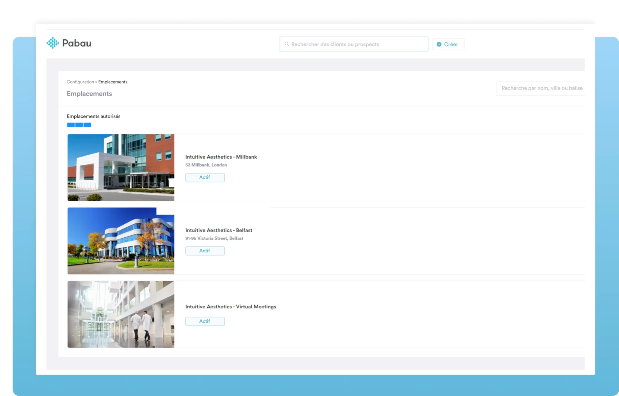The width and height of the screenshot is (619, 396).
Task: Open the Belfast location building thumbnail
Action: [x=121, y=241]
